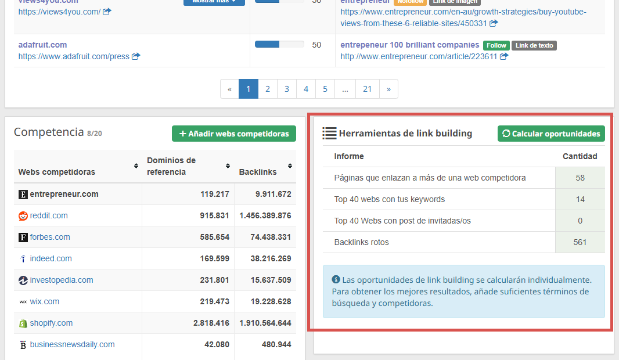Sort by Dominios de referencia column arrows
This screenshot has width=619, height=360.
(228, 166)
